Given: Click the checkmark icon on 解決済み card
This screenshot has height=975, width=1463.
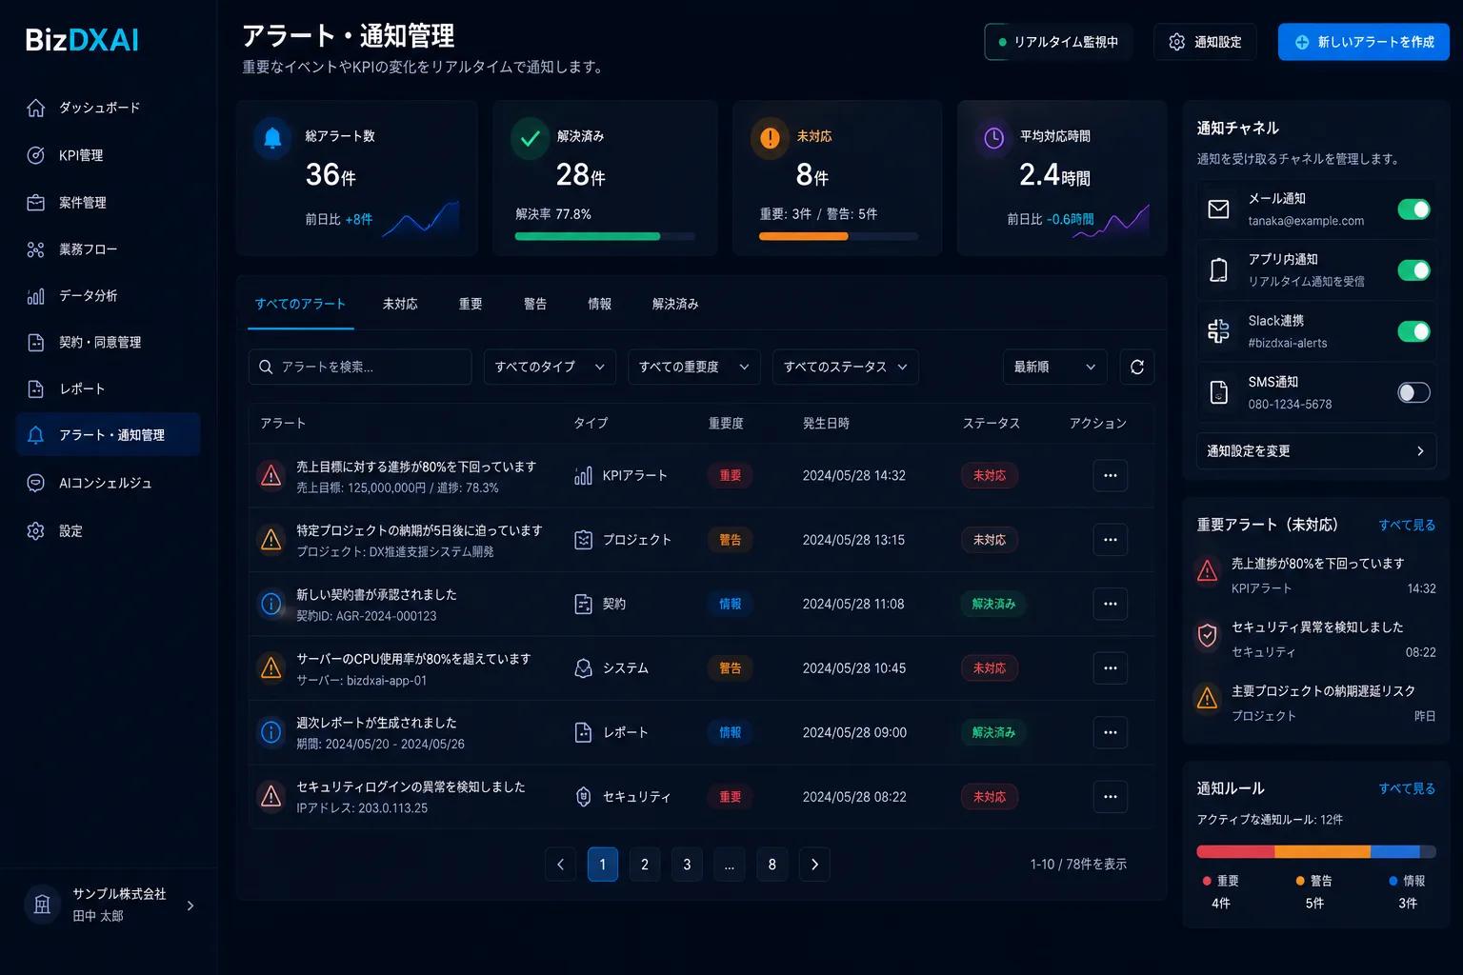Looking at the screenshot, I should pyautogui.click(x=530, y=138).
